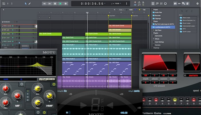The height and width of the screenshot is (115, 201).
Task: Open settings gear in top right corner
Action: point(198,4)
